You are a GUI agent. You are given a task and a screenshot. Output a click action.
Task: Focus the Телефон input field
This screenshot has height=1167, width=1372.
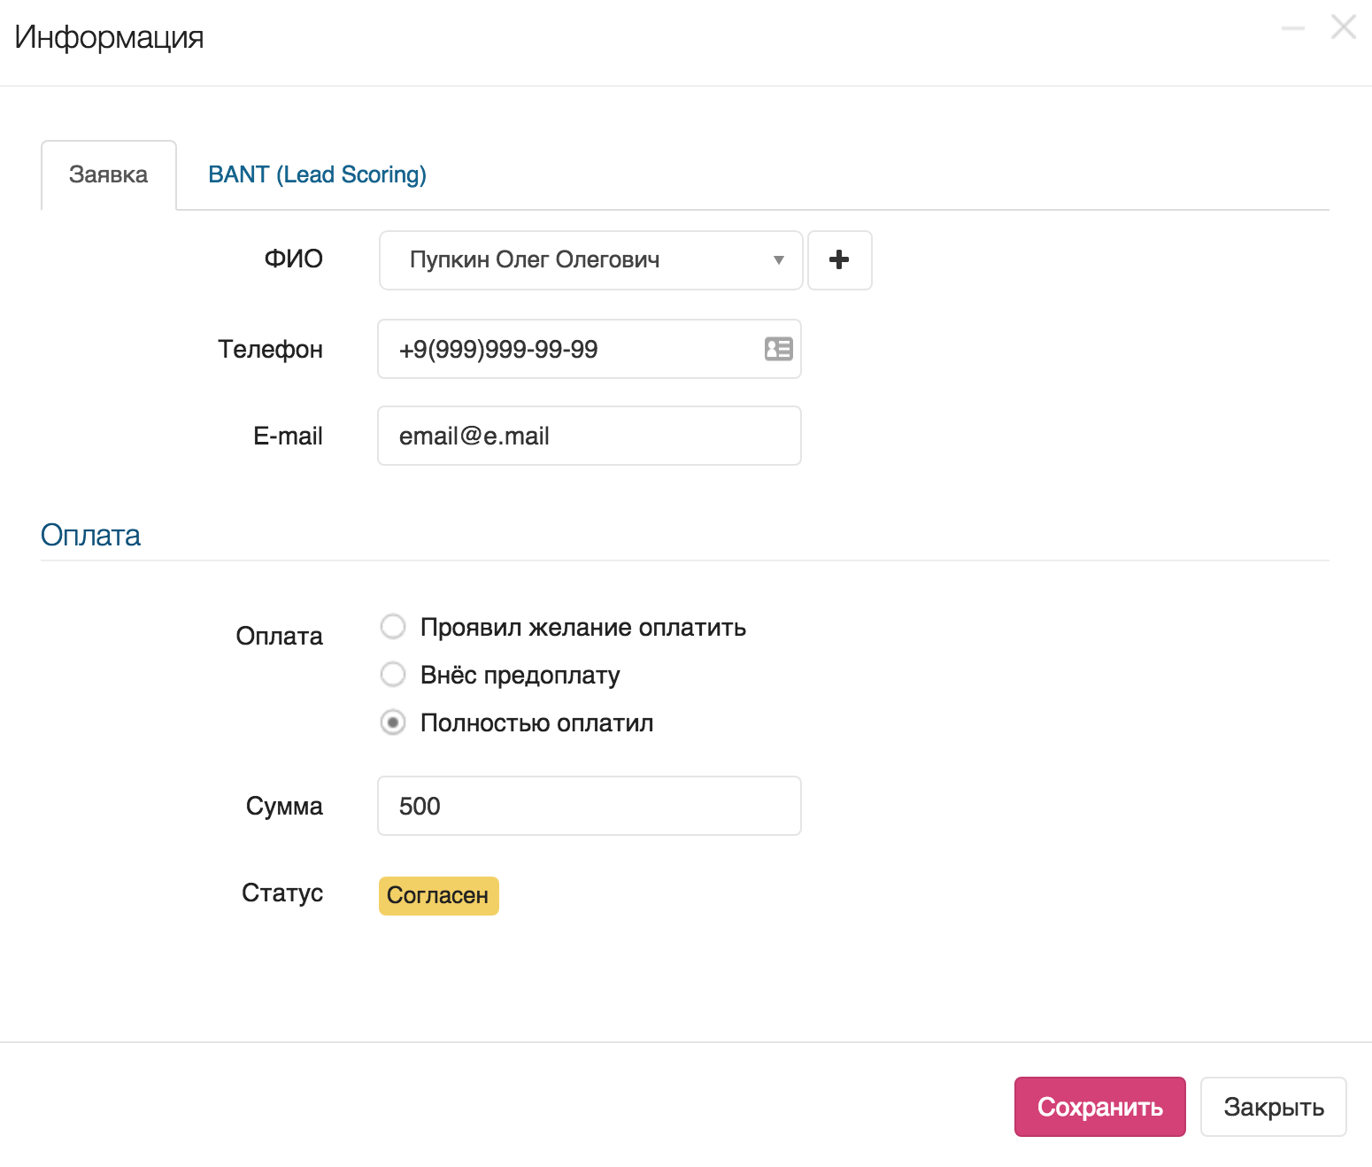tap(589, 349)
